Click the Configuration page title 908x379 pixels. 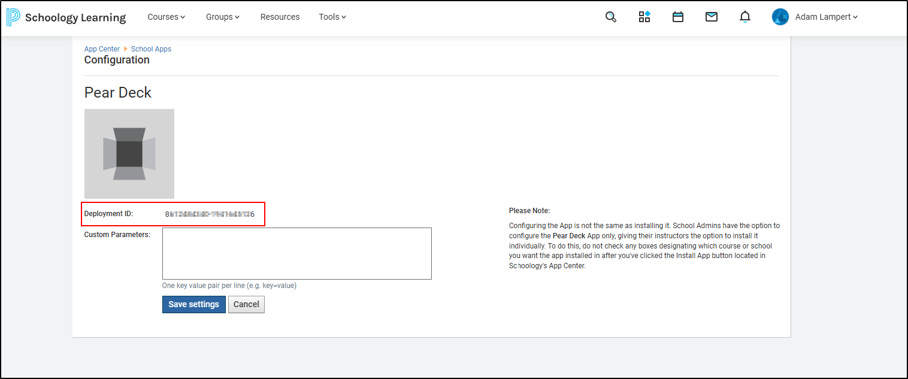point(117,60)
